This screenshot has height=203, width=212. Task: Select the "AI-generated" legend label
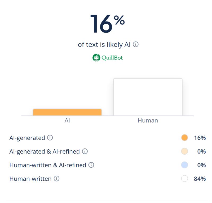pyautogui.click(x=27, y=138)
